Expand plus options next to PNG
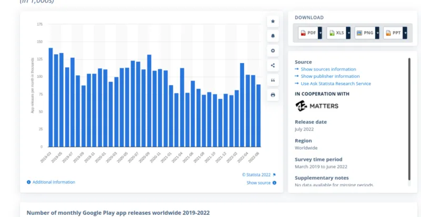 (x=377, y=33)
